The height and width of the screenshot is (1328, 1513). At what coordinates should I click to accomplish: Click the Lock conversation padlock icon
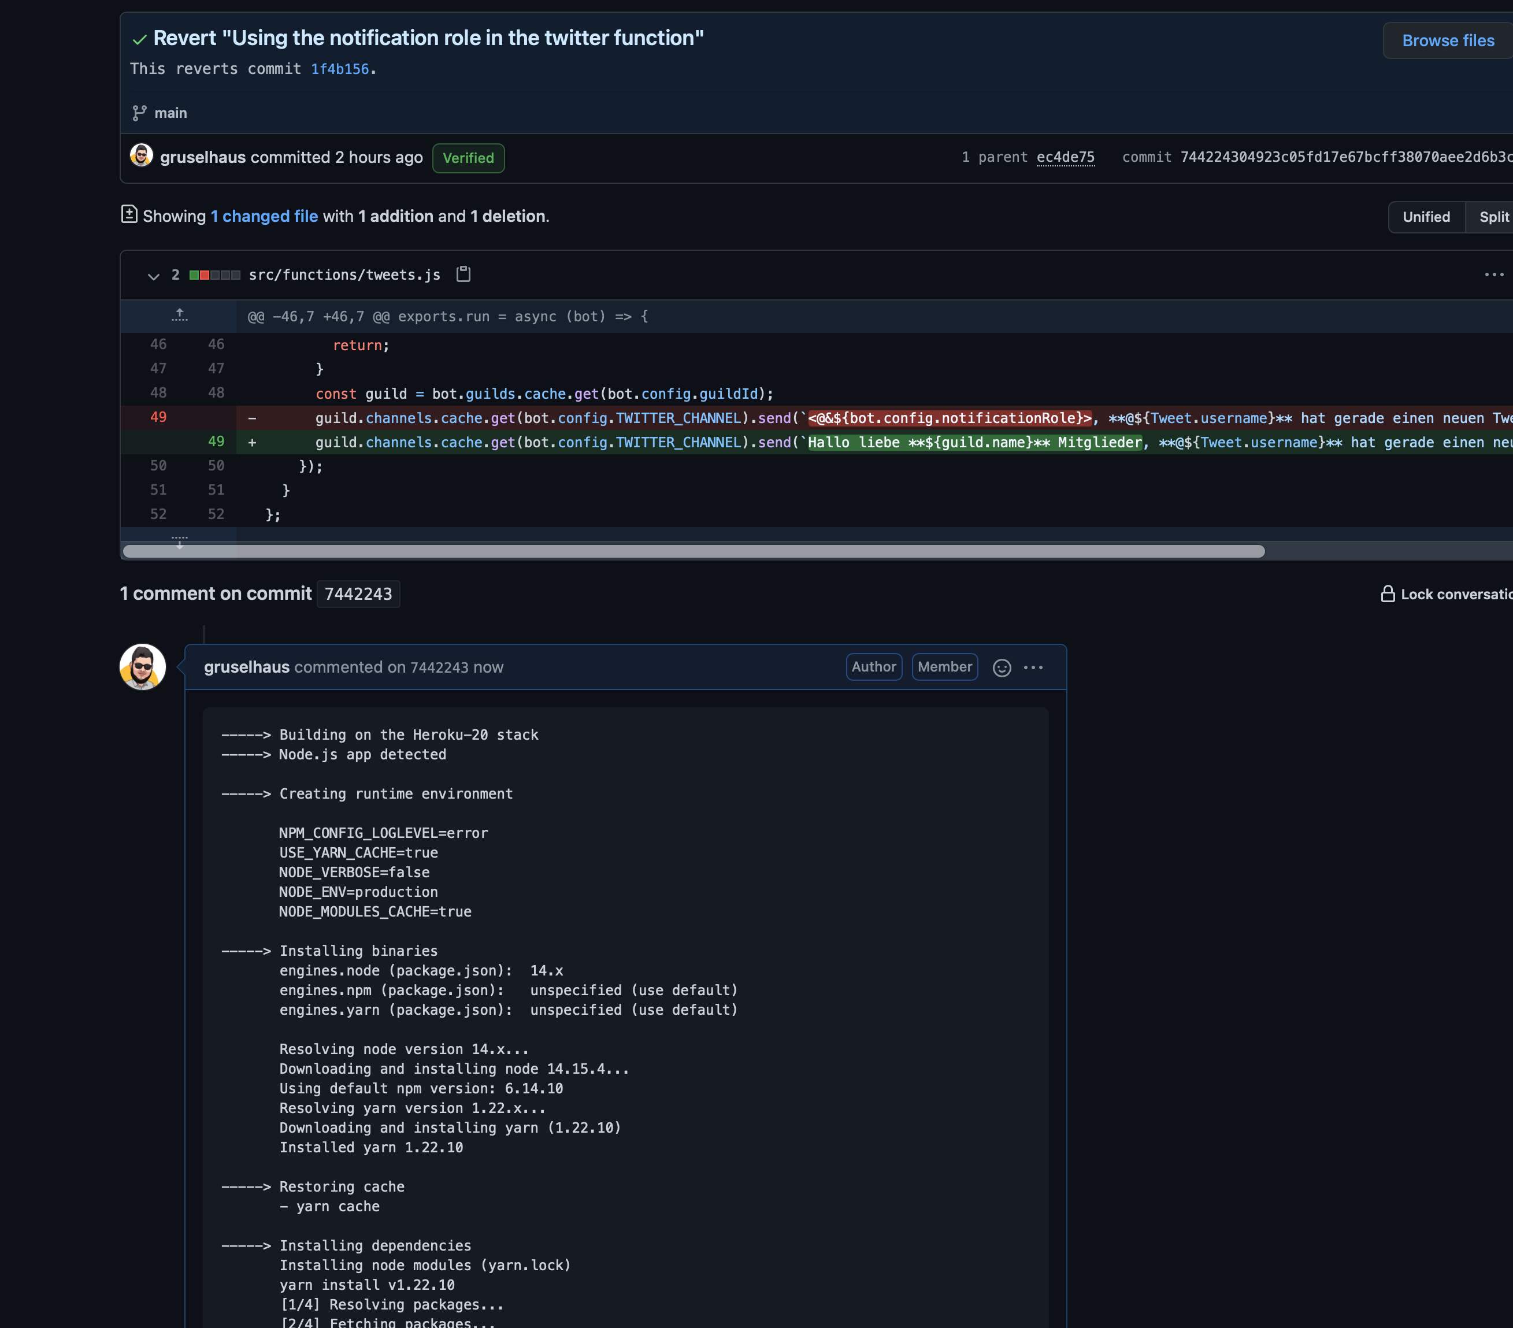[1388, 593]
